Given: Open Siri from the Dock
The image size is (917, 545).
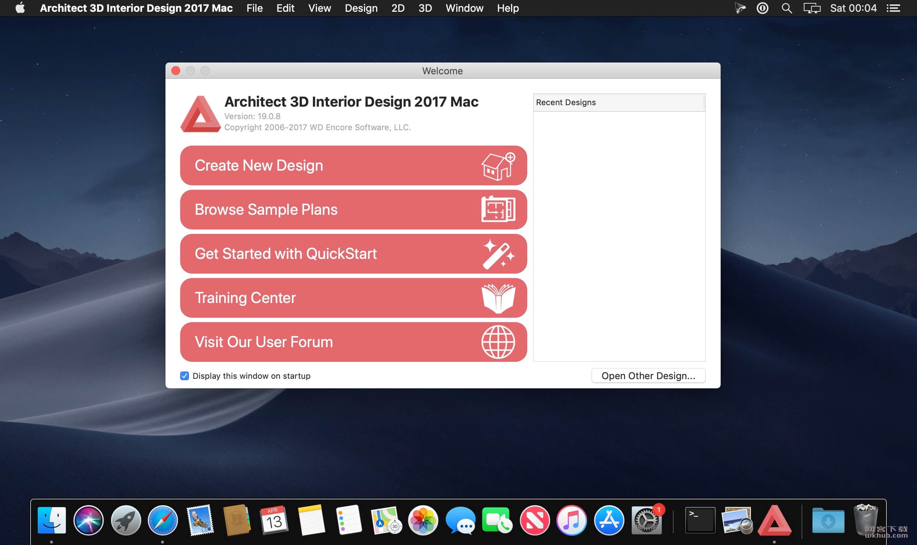Looking at the screenshot, I should 89,520.
